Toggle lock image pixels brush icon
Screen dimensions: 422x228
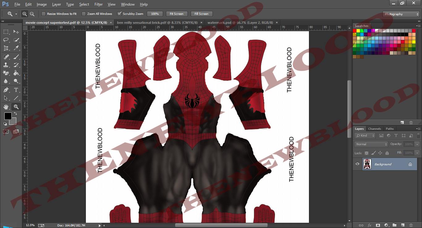tap(373, 153)
